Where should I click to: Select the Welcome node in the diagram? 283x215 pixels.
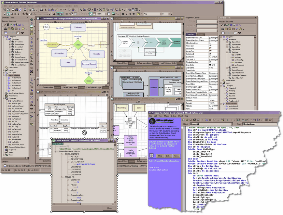76,28
